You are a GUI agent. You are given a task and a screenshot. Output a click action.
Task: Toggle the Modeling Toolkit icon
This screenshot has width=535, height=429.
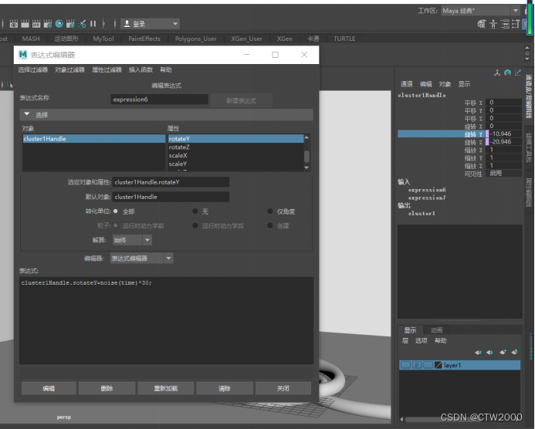pos(482,24)
